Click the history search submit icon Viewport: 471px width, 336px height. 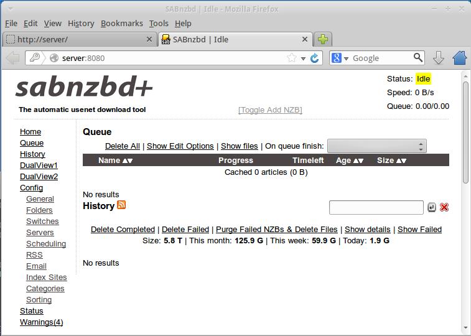432,207
